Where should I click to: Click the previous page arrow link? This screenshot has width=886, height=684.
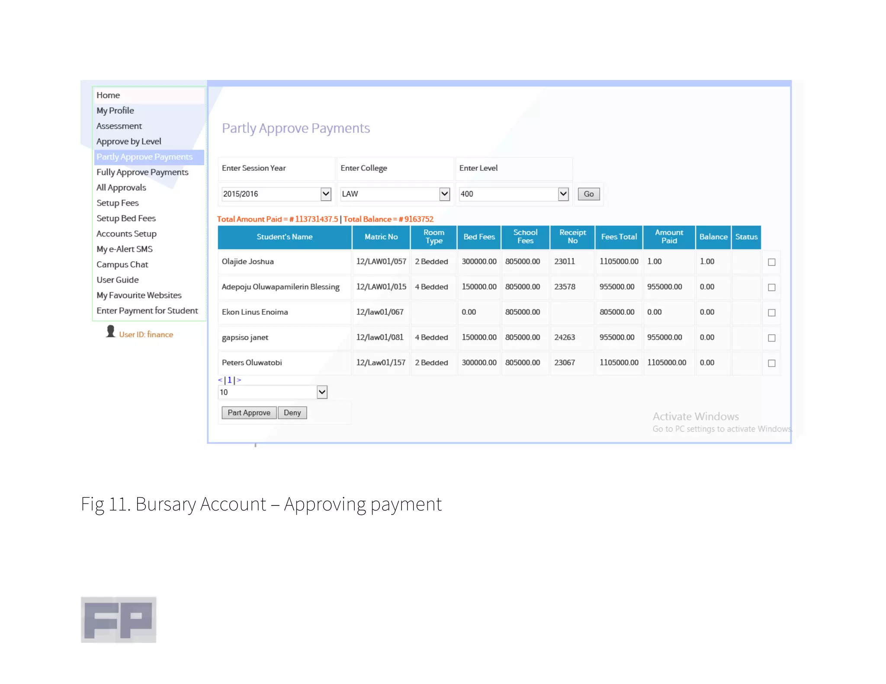[x=220, y=380]
